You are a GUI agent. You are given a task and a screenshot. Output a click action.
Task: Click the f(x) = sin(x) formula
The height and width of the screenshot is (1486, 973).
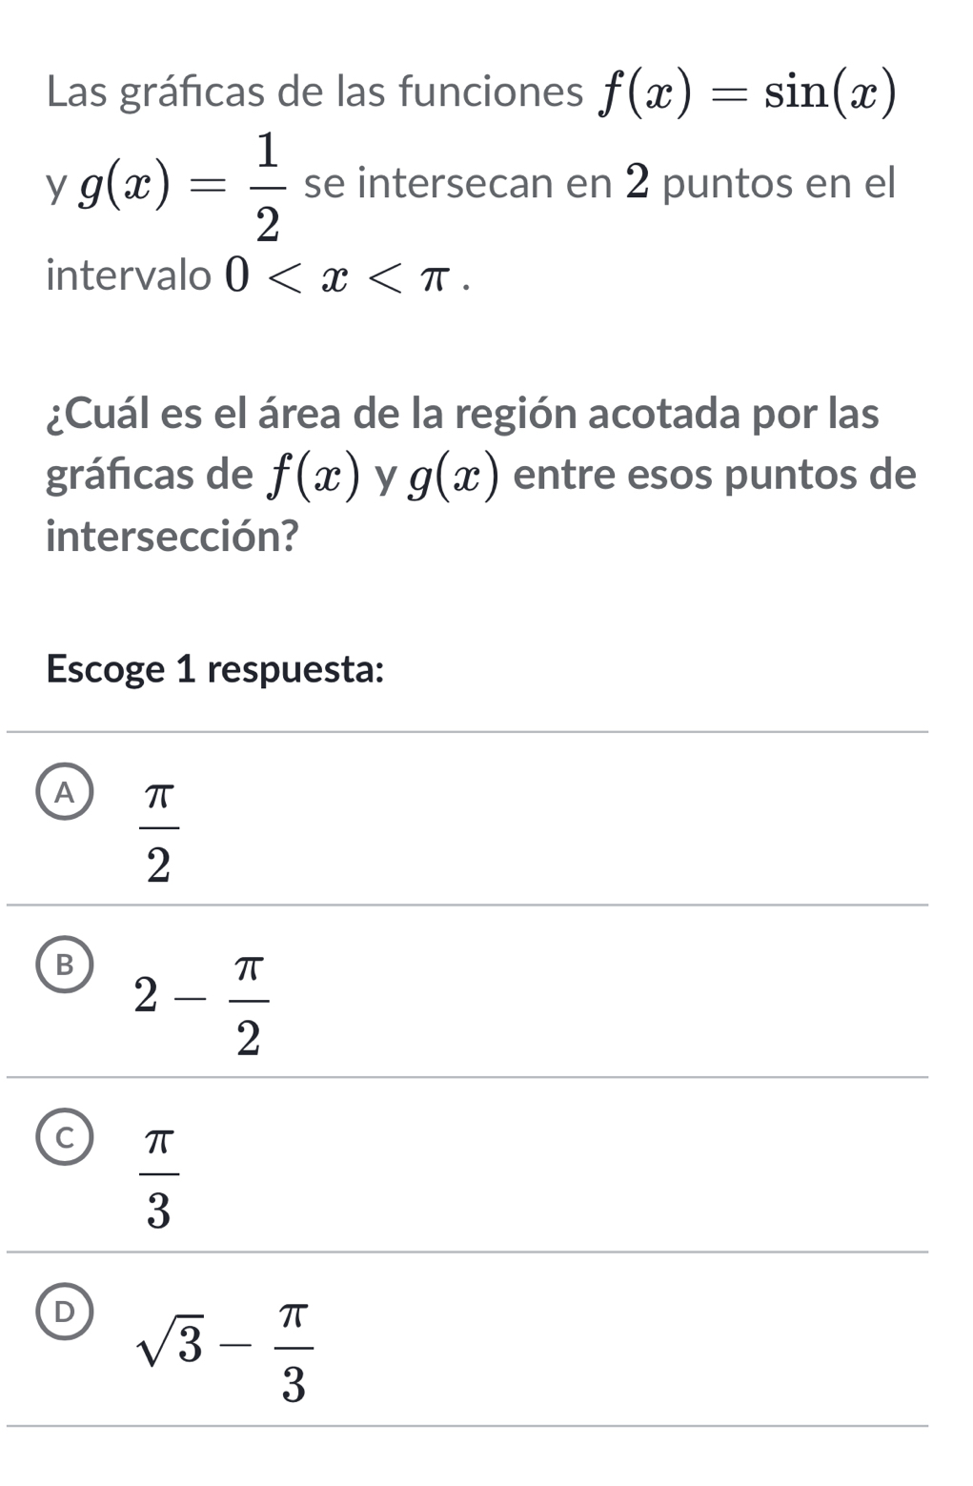click(747, 94)
